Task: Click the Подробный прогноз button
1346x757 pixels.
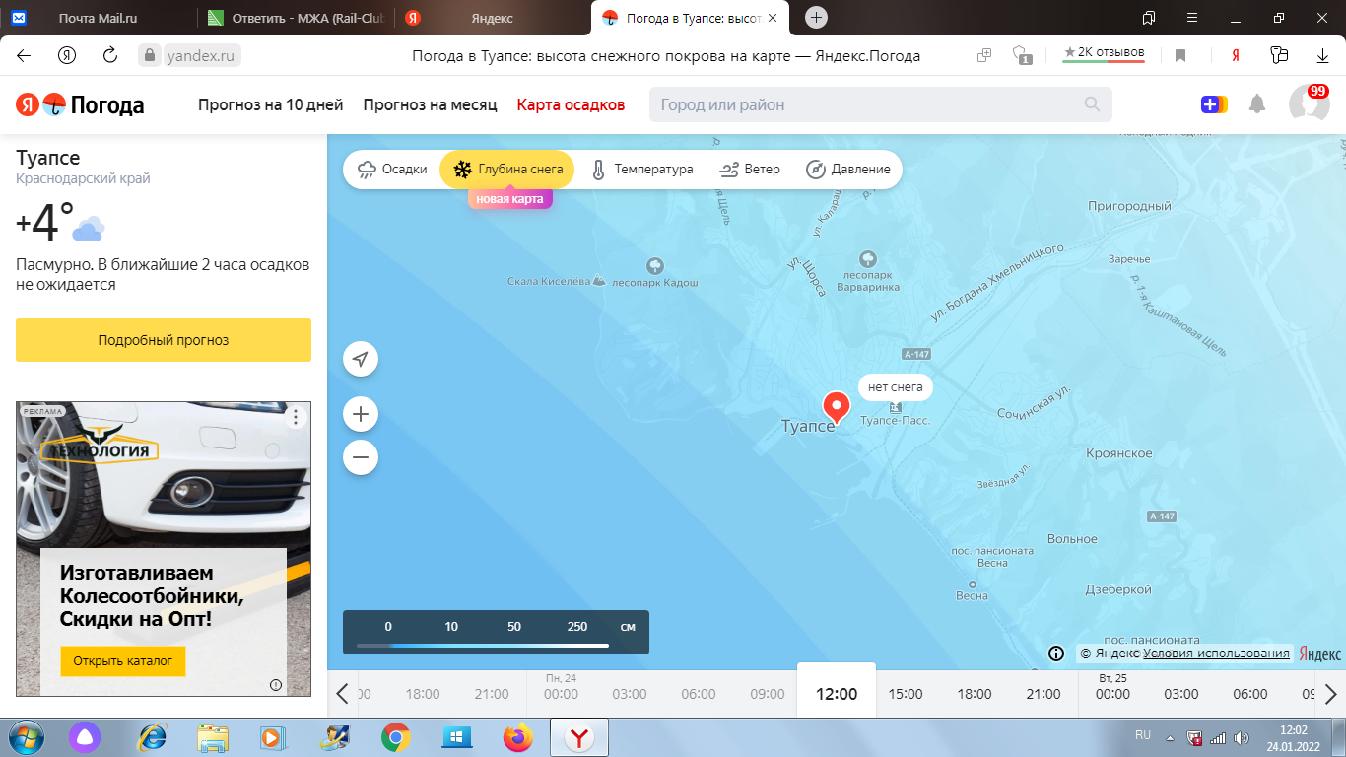Action: 164,340
